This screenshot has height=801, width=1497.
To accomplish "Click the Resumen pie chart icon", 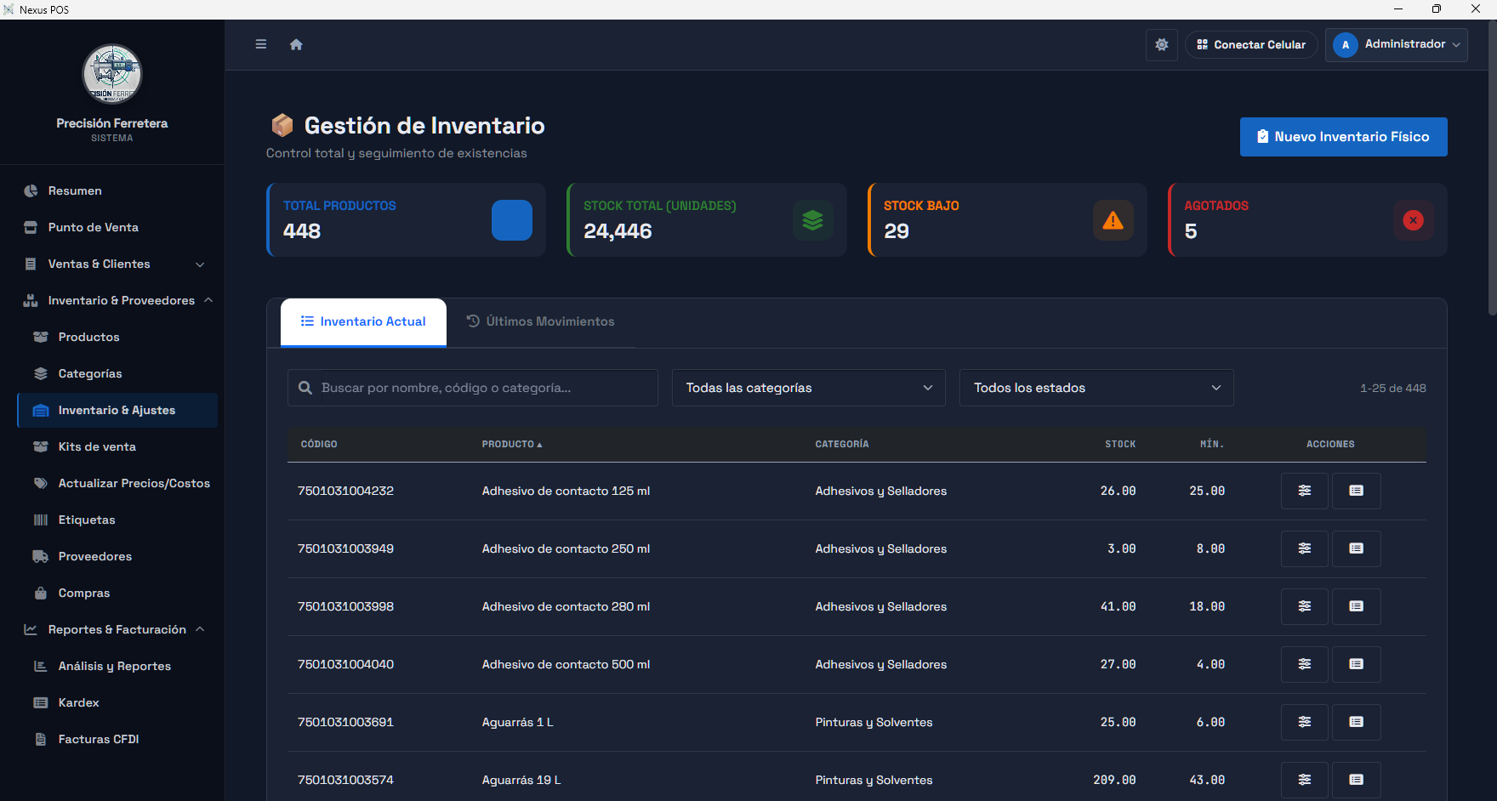I will click(31, 190).
